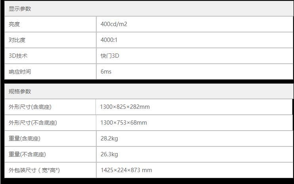294x184 pixels.
Task: Click the 1300×825×282mm dimension value
Action: tap(125, 107)
